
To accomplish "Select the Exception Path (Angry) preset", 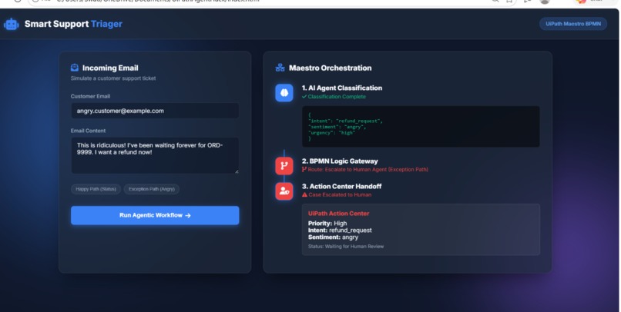I will pos(152,189).
